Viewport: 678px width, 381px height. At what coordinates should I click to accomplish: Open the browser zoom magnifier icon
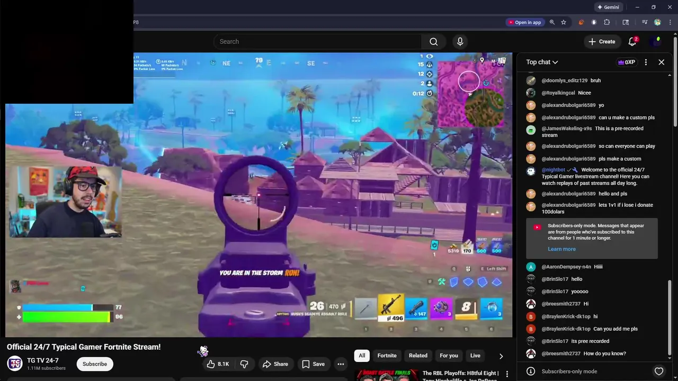pyautogui.click(x=552, y=22)
